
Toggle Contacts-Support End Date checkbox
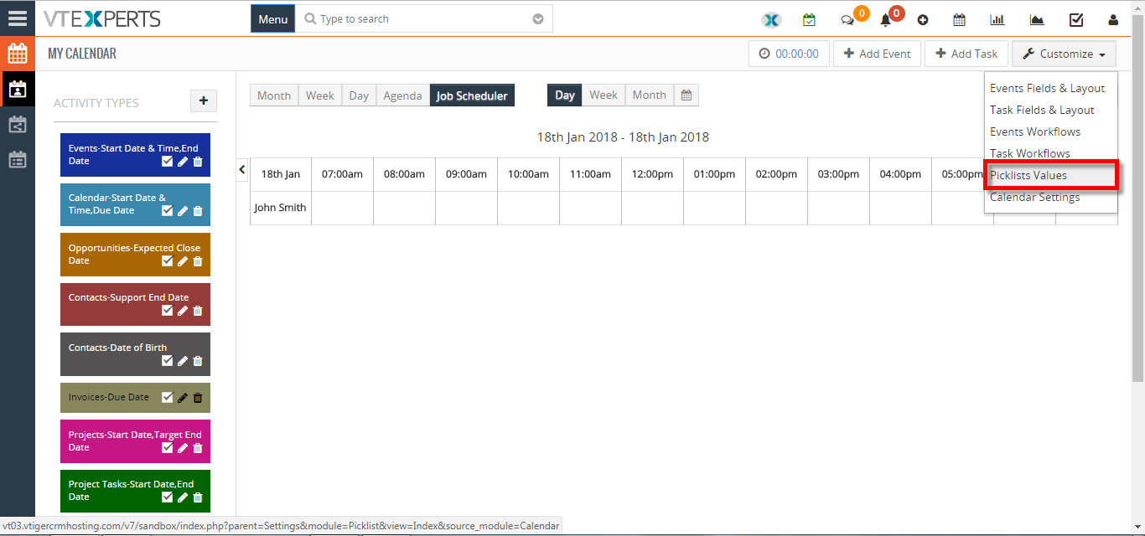pos(167,311)
